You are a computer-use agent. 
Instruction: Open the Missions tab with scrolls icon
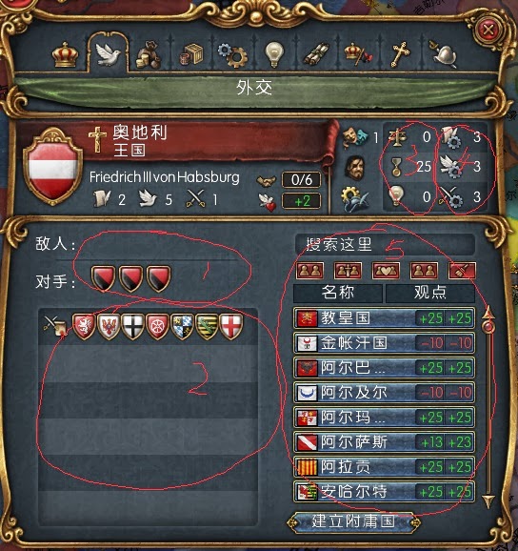point(316,54)
